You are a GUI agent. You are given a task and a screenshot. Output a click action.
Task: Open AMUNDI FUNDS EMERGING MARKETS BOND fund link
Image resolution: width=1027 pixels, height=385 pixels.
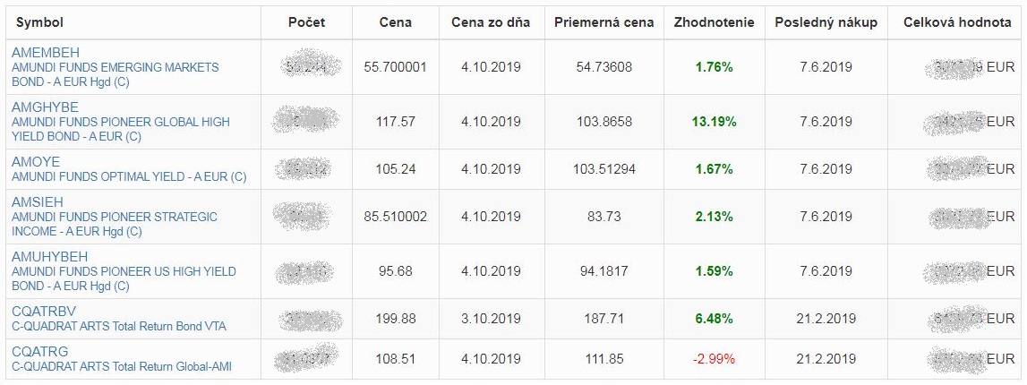pos(116,74)
